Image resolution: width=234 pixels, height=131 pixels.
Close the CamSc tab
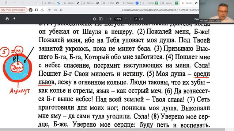pos(183,3)
